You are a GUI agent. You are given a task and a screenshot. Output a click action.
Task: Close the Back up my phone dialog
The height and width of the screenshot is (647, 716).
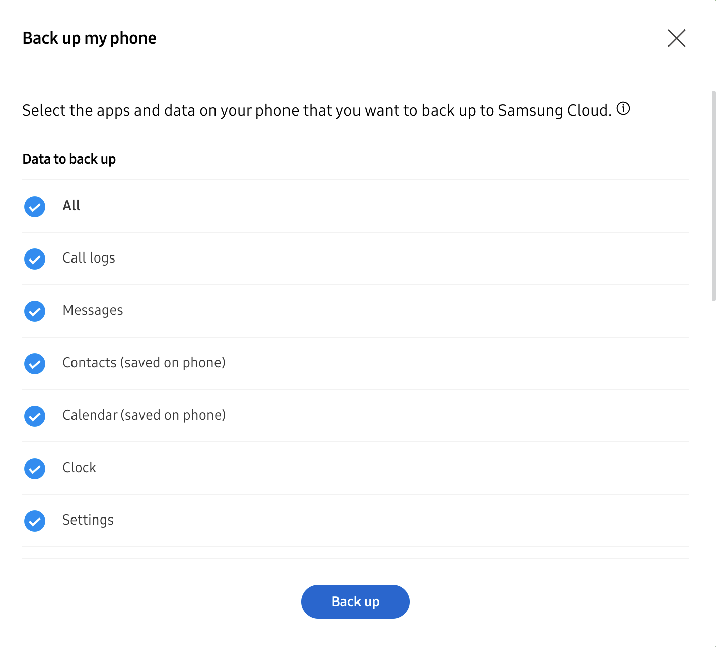(677, 38)
